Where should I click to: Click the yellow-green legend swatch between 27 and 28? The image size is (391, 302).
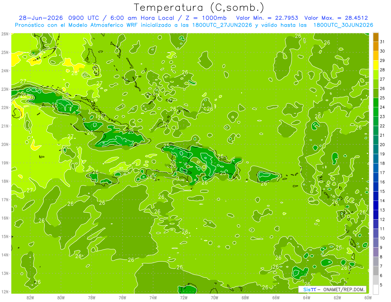376,75
